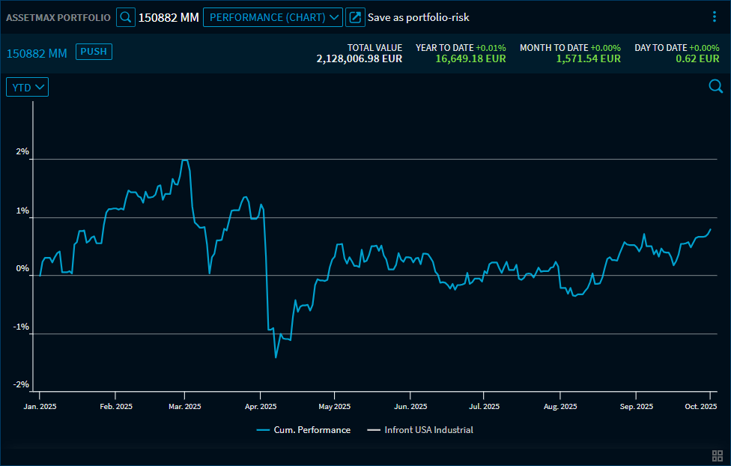Open the three-dot overflow menu
The height and width of the screenshot is (466, 731).
click(x=714, y=16)
